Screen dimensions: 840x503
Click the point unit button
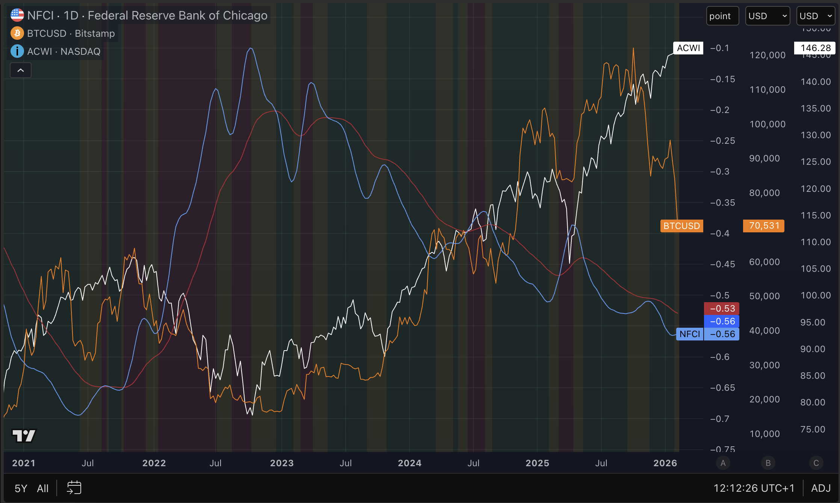pos(722,16)
